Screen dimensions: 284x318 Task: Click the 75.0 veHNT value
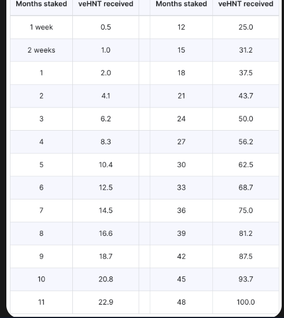(246, 210)
